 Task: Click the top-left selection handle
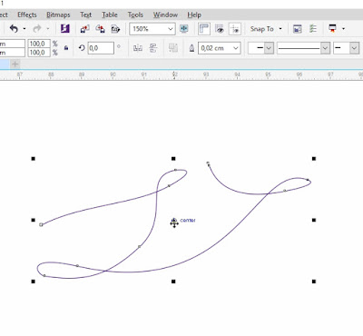(34, 159)
